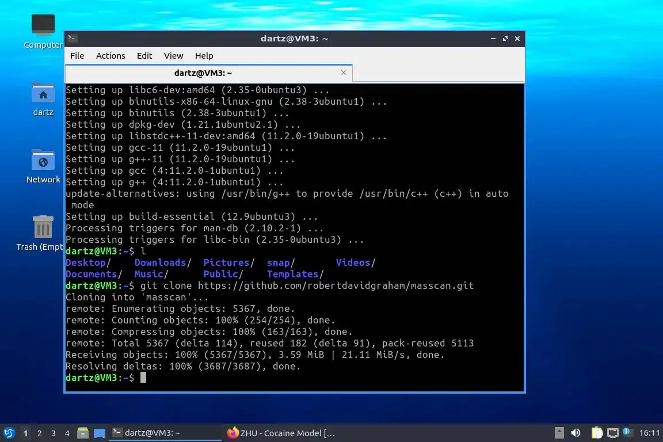This screenshot has height=442, width=663.
Task: Open the Help menu
Action: coord(204,56)
